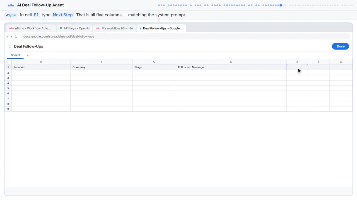Viewport: 357px width, 200px height.
Task: Select column A header
Action: click(41, 62)
